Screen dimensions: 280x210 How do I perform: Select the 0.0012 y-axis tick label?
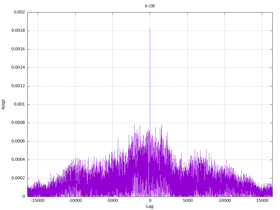(18, 86)
